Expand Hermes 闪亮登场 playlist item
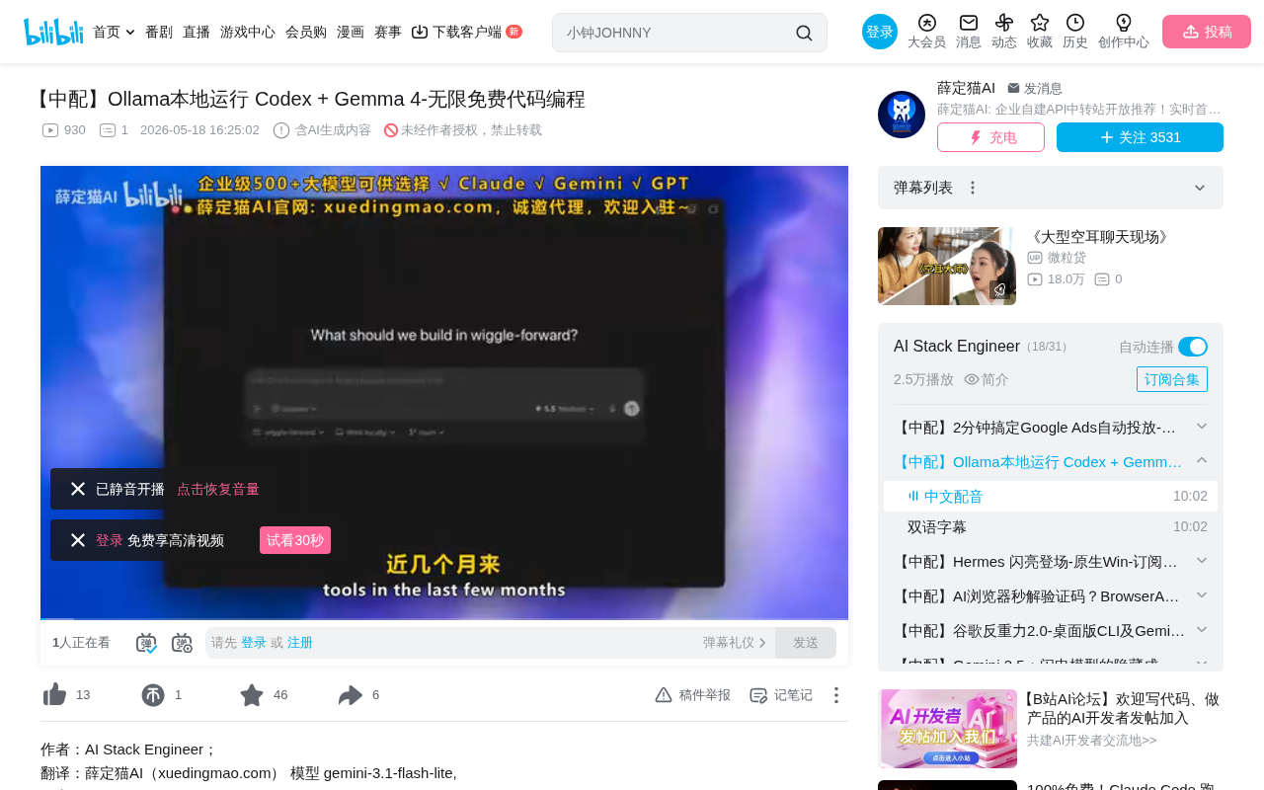This screenshot has width=1264, height=790. click(x=1202, y=560)
